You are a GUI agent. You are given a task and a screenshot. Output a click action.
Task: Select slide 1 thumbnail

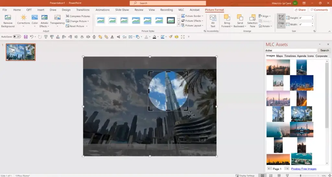click(20, 52)
